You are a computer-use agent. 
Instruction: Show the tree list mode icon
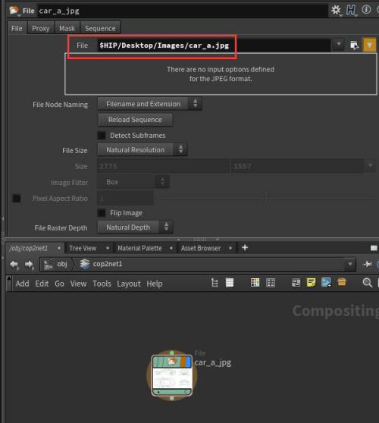[x=215, y=283]
